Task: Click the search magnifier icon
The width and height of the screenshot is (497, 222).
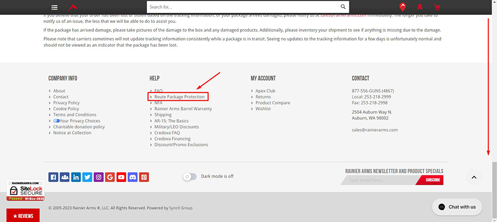Action: [343, 7]
